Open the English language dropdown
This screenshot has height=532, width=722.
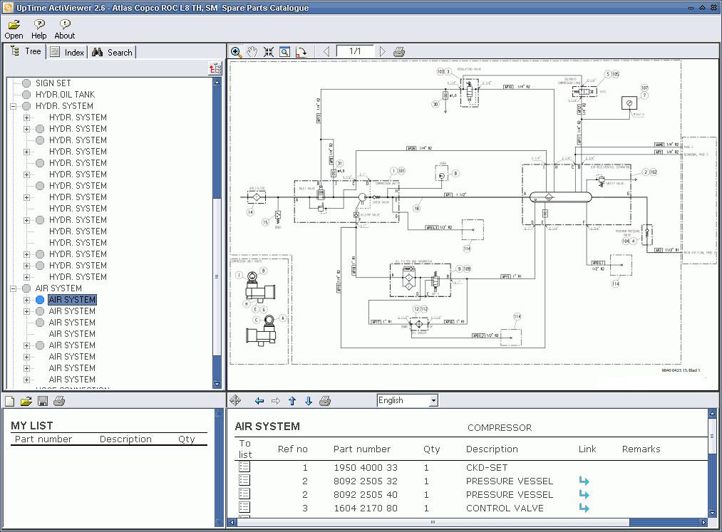coord(433,400)
